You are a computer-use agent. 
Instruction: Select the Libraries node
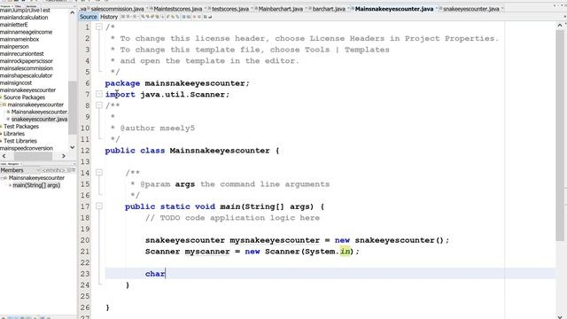tap(14, 134)
